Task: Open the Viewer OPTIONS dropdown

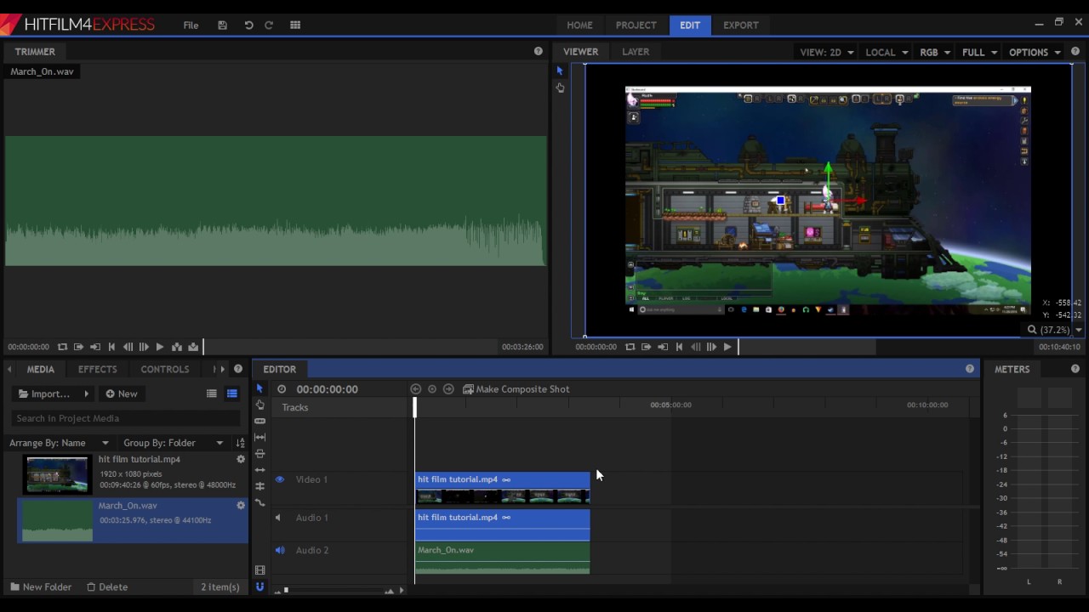Action: click(x=1035, y=53)
